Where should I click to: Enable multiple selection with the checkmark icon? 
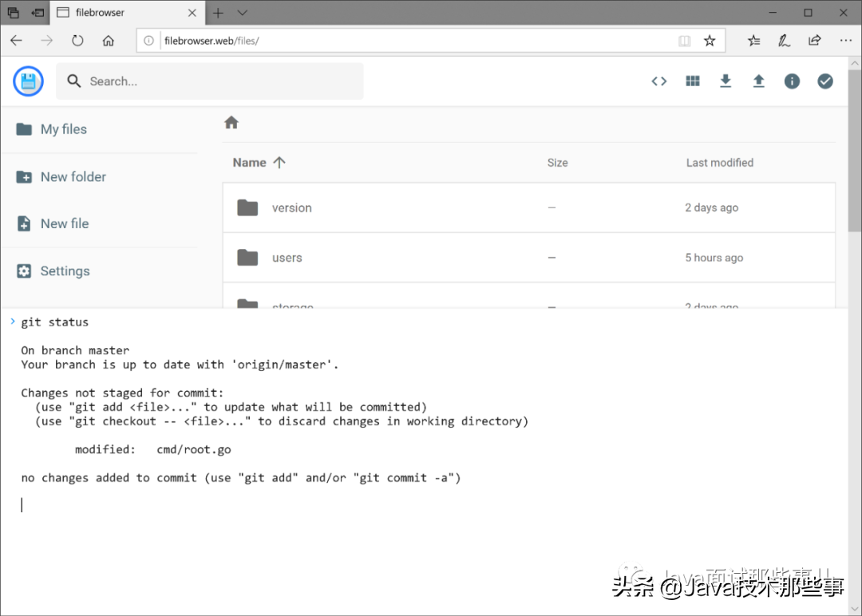click(824, 81)
